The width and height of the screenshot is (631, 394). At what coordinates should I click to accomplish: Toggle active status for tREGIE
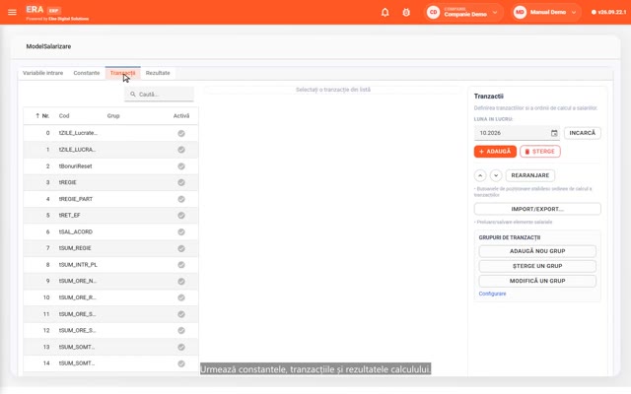click(181, 182)
